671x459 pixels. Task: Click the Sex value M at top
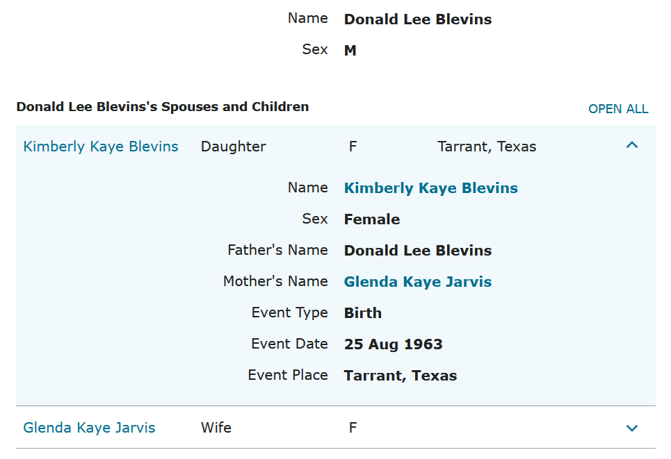[350, 51]
